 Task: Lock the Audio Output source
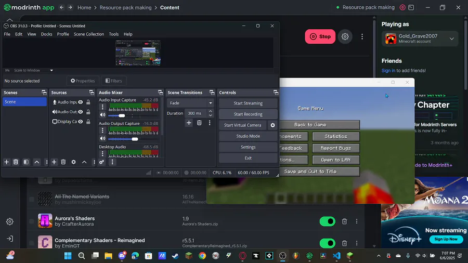(x=88, y=112)
